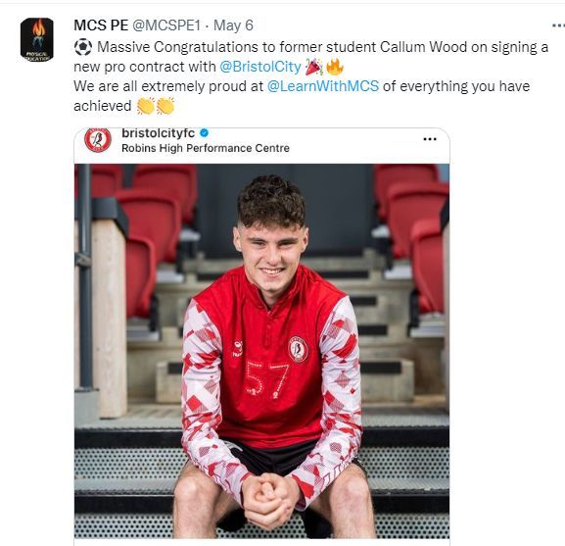The width and height of the screenshot is (565, 546).
Task: Click the number 57 on the shirt
Action: (267, 379)
